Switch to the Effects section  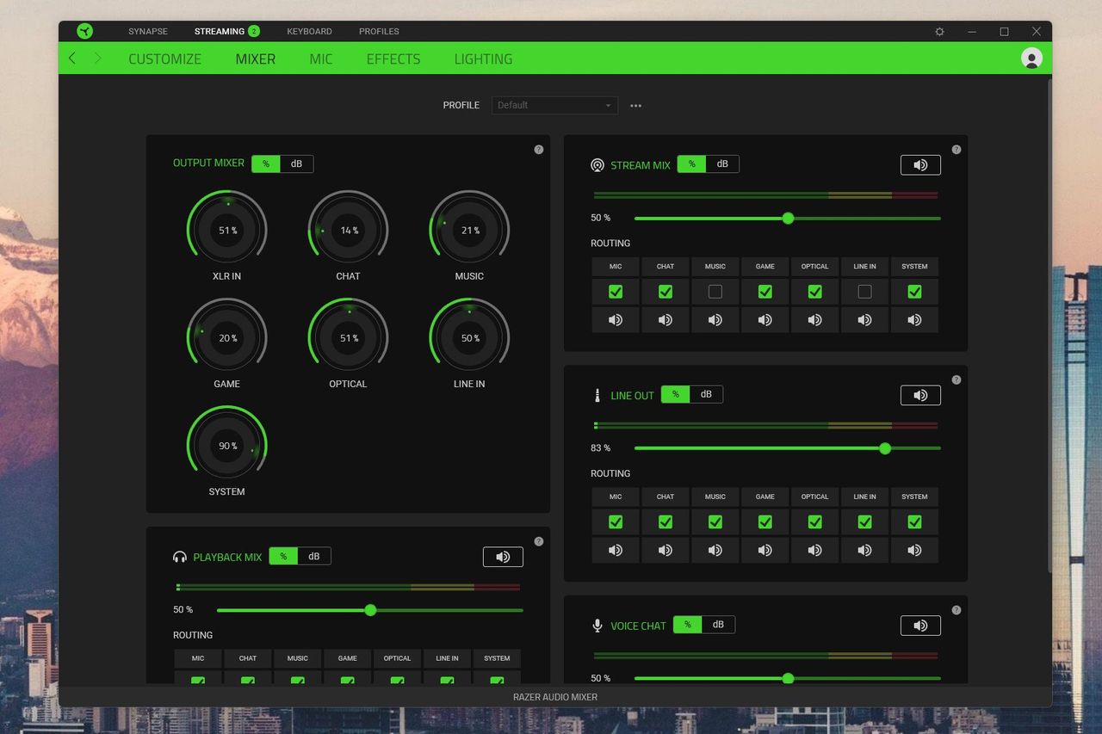[393, 59]
